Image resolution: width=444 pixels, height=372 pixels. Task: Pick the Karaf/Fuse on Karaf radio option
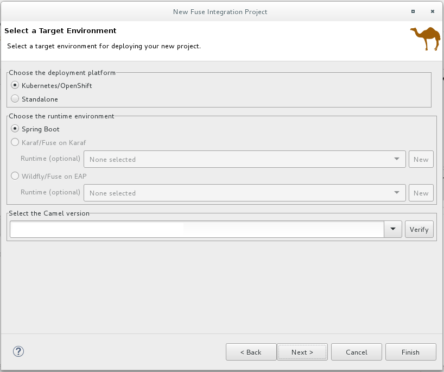point(15,142)
